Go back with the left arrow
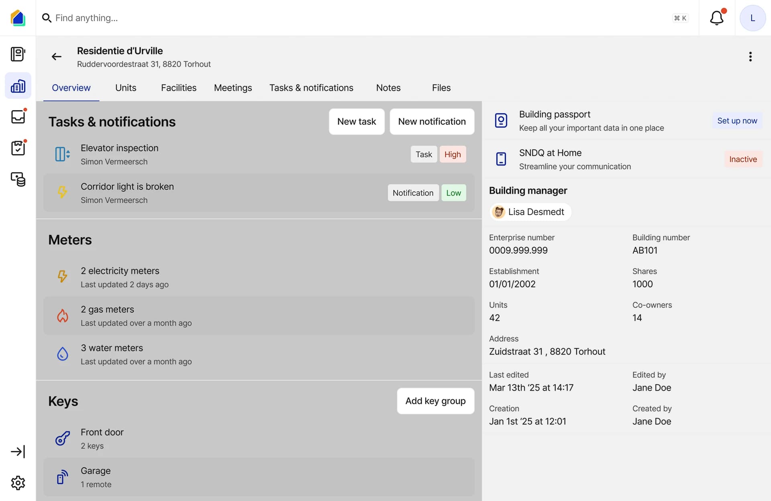This screenshot has height=501, width=771. 57,57
